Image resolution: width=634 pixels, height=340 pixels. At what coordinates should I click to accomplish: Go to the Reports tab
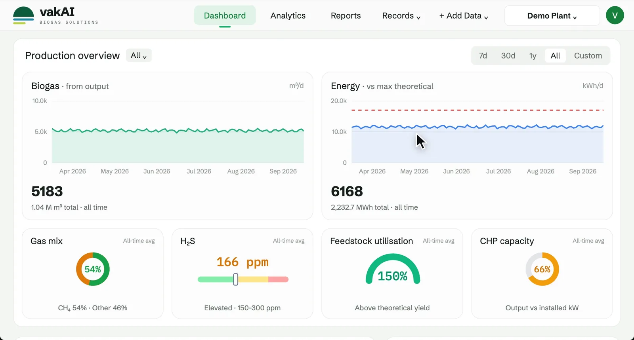(x=346, y=15)
